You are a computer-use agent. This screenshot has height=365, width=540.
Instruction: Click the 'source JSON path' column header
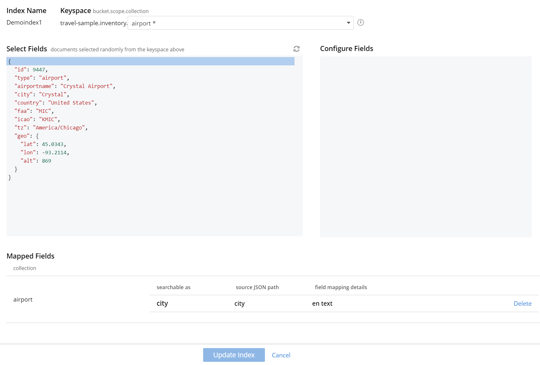(257, 287)
